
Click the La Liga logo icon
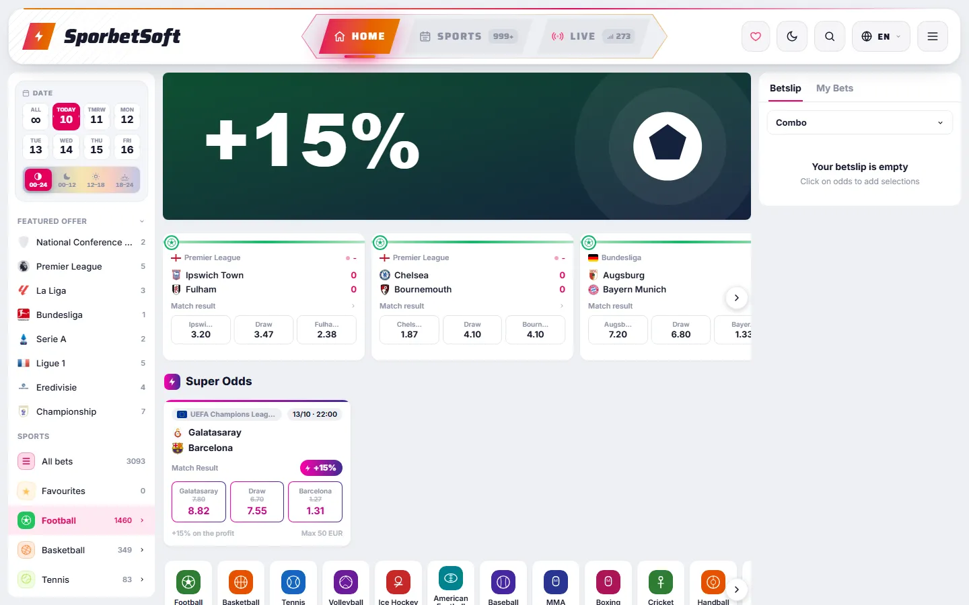tap(24, 290)
